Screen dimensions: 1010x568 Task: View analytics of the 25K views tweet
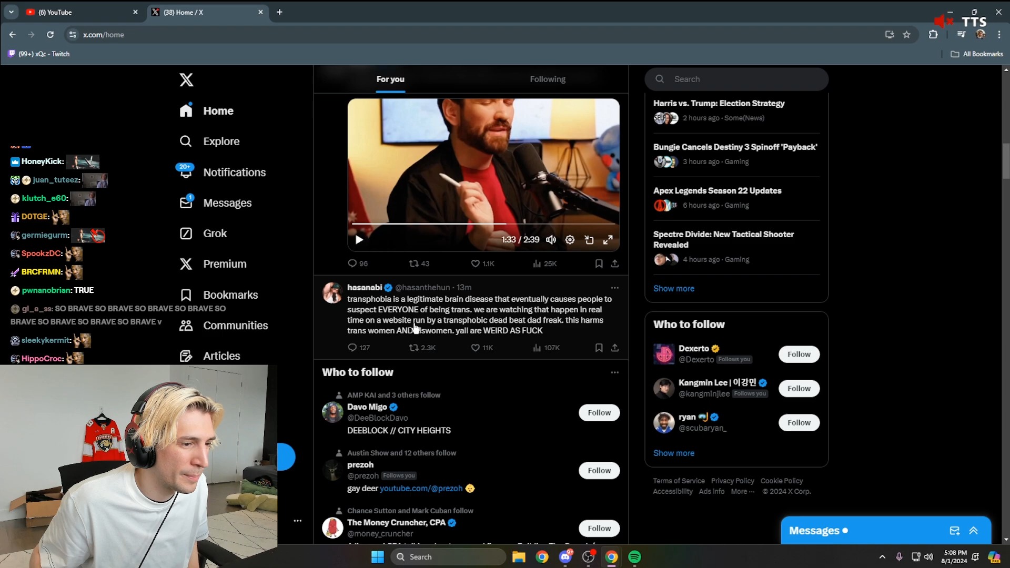(544, 263)
